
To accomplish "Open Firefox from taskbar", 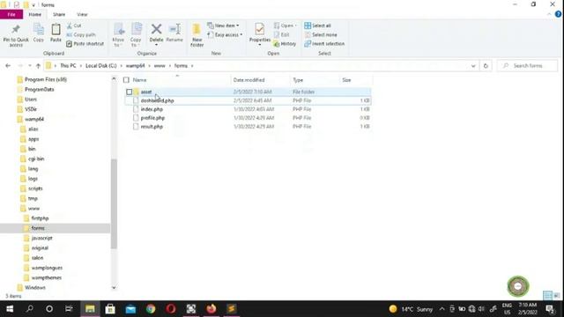I will coord(211,309).
